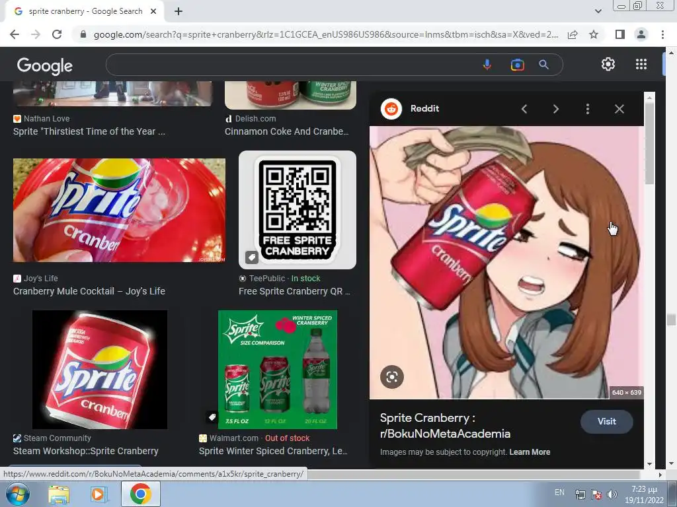Open the network tray icon
This screenshot has width=677, height=507.
point(580,494)
